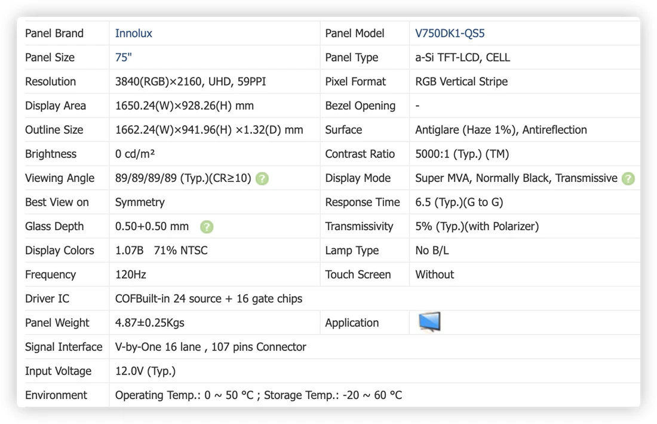657x424 pixels.
Task: Open the V750DK1-QS5 panel model link
Action: click(450, 33)
